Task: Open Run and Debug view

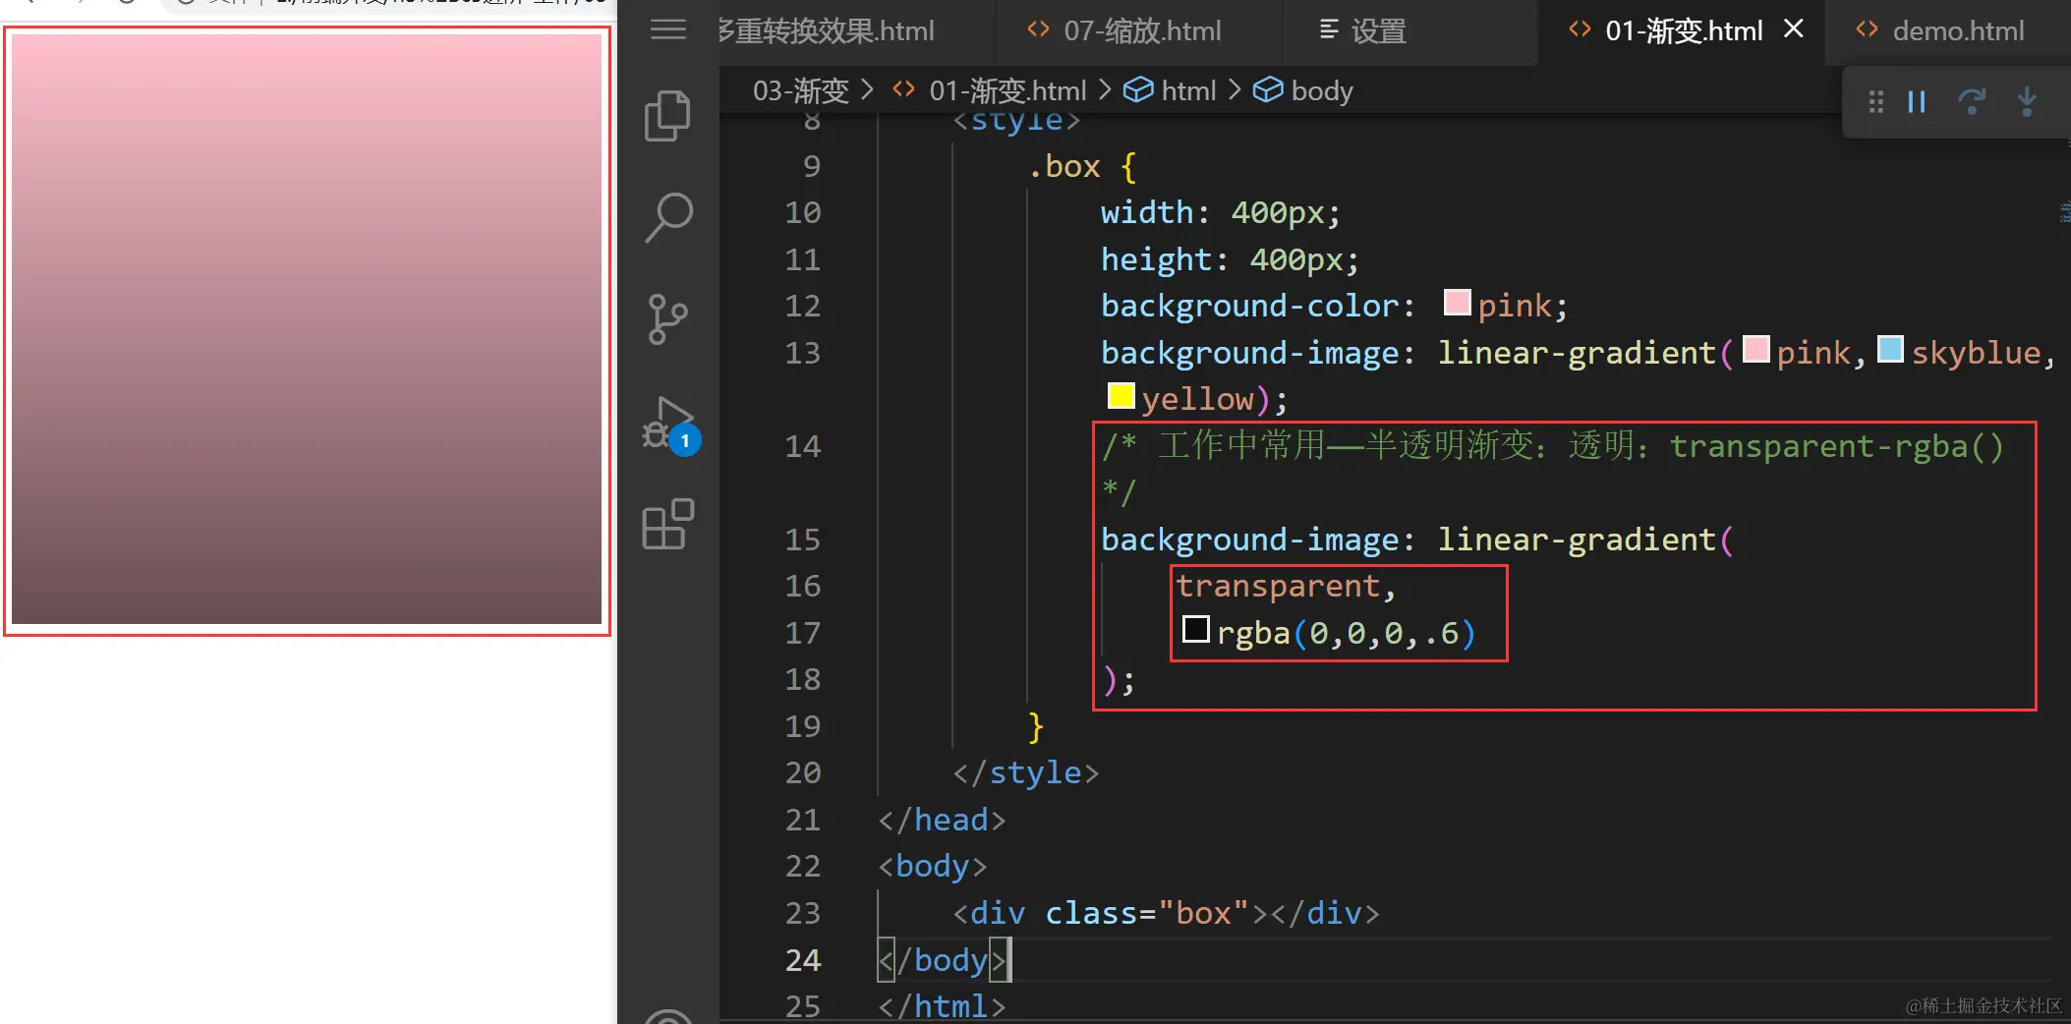Action: click(x=670, y=425)
